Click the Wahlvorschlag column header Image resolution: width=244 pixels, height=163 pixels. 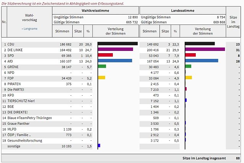pyautogui.click(x=29, y=18)
